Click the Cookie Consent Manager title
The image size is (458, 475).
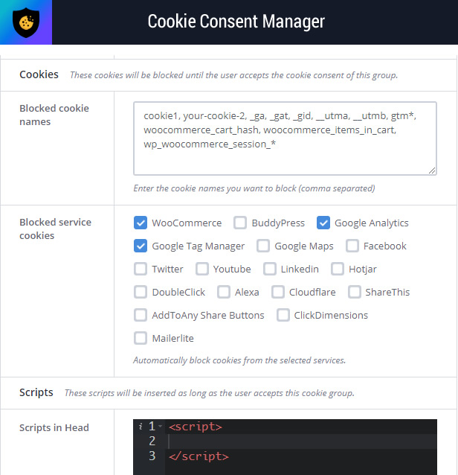click(236, 22)
